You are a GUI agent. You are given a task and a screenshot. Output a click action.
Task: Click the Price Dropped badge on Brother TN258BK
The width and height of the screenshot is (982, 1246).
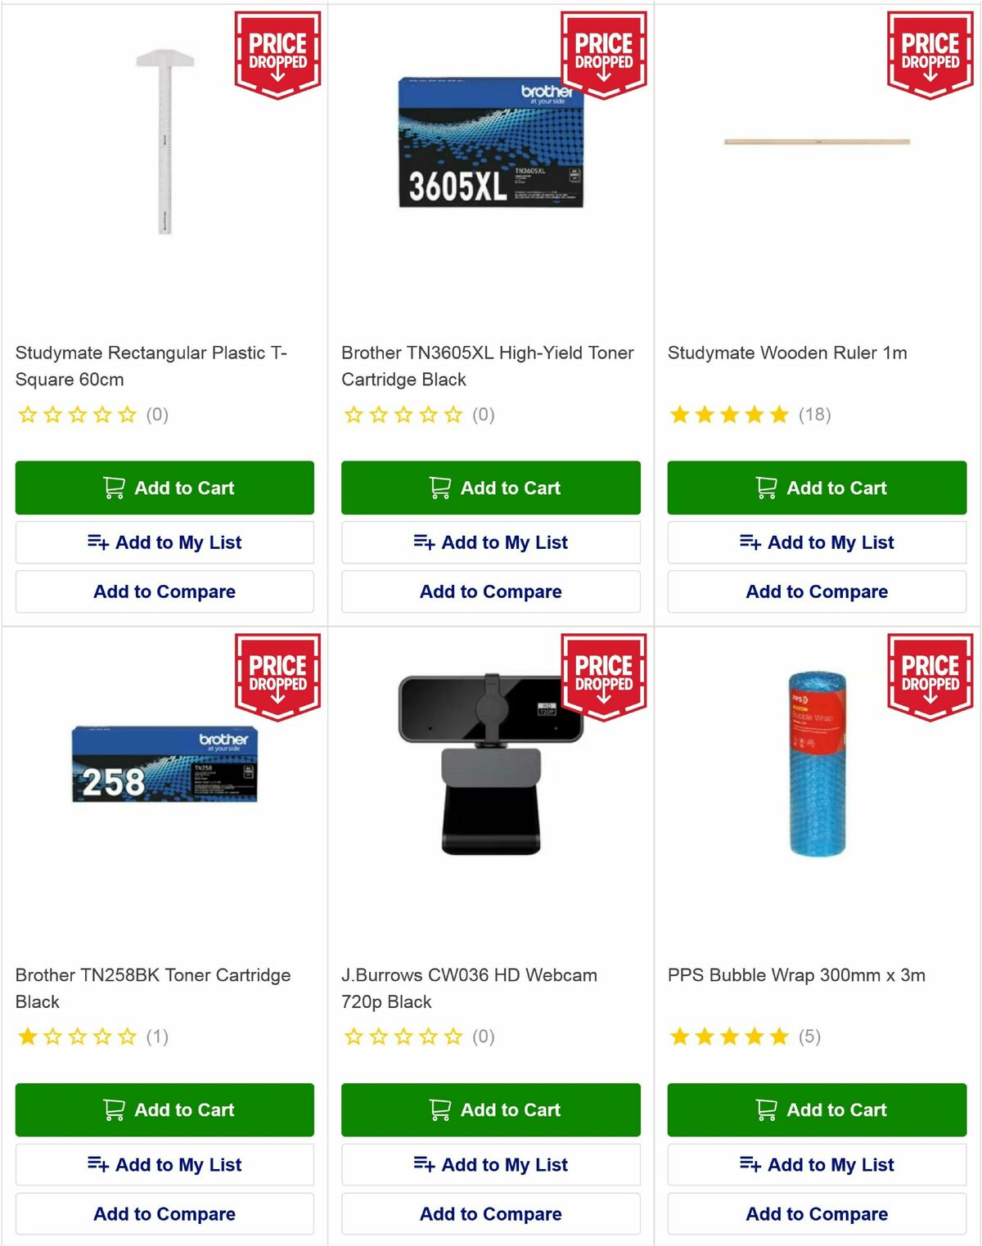[x=277, y=675]
